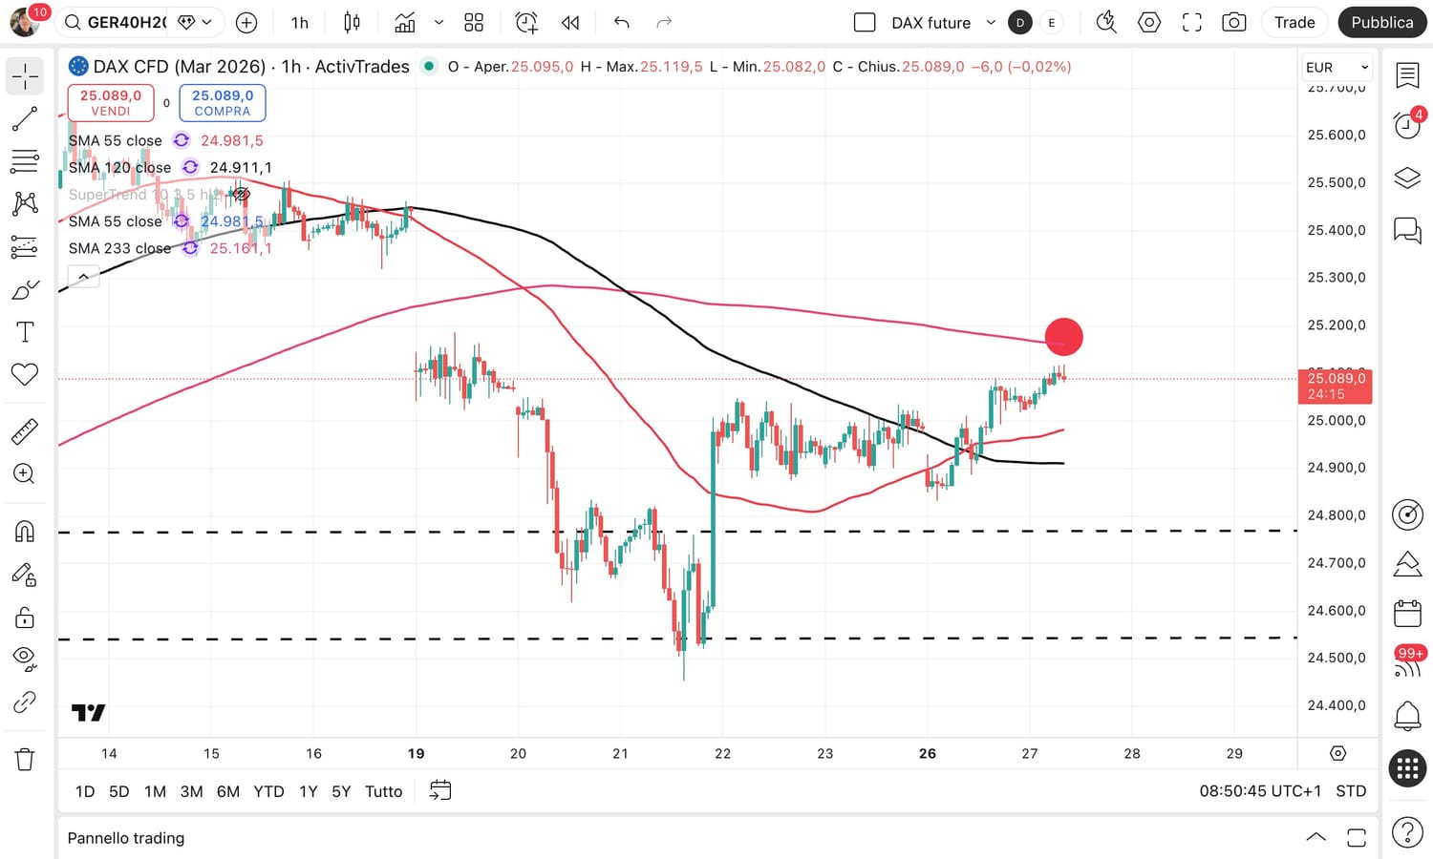Select the ruler measure tool
The width and height of the screenshot is (1433, 859).
(25, 431)
